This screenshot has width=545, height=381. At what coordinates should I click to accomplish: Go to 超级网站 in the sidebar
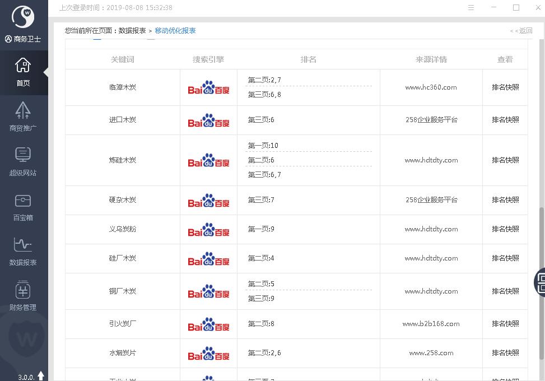(23, 161)
